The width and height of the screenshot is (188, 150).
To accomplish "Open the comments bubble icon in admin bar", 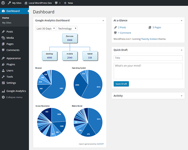I will click(57, 3).
